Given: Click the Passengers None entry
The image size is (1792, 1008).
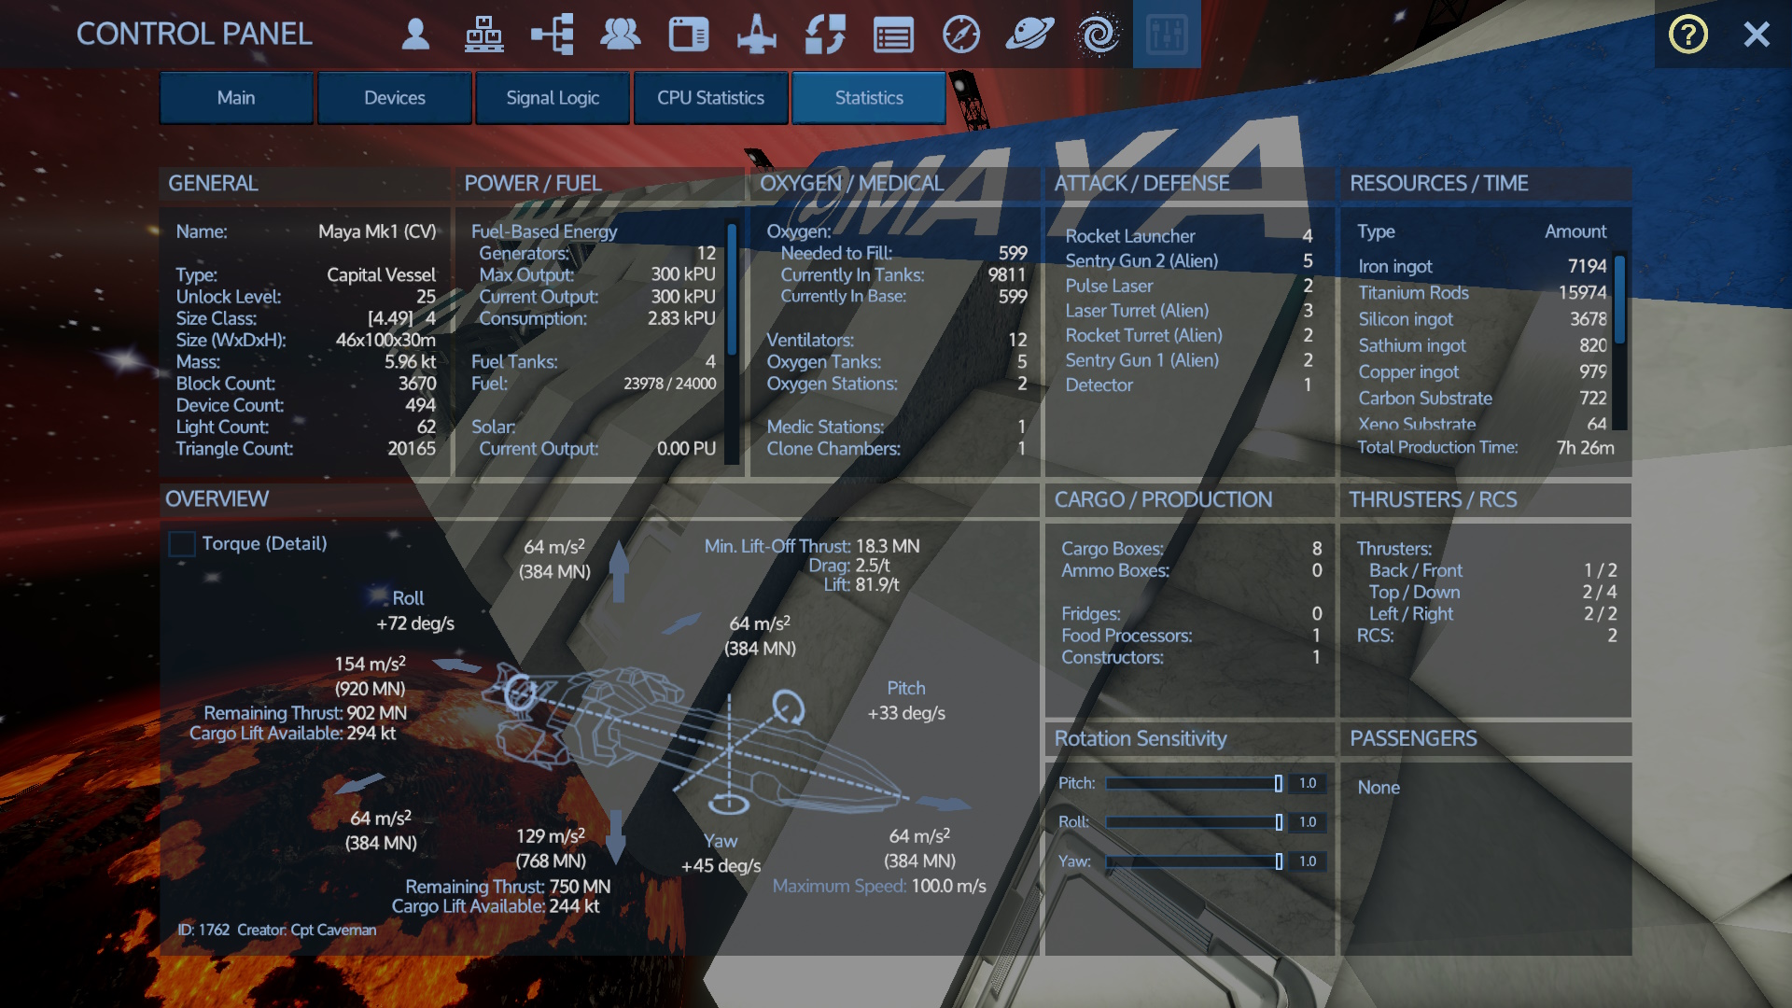Looking at the screenshot, I should coord(1379,788).
